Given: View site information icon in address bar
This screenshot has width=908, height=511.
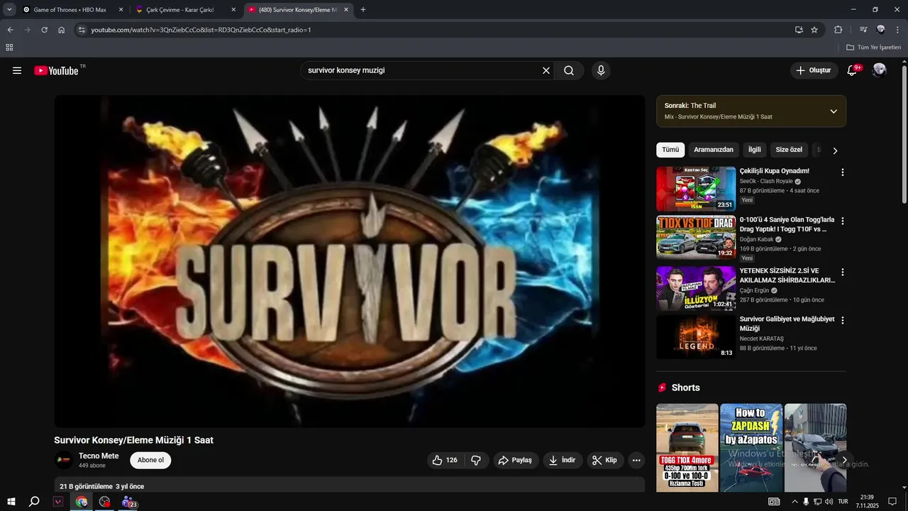Looking at the screenshot, I should tap(82, 30).
